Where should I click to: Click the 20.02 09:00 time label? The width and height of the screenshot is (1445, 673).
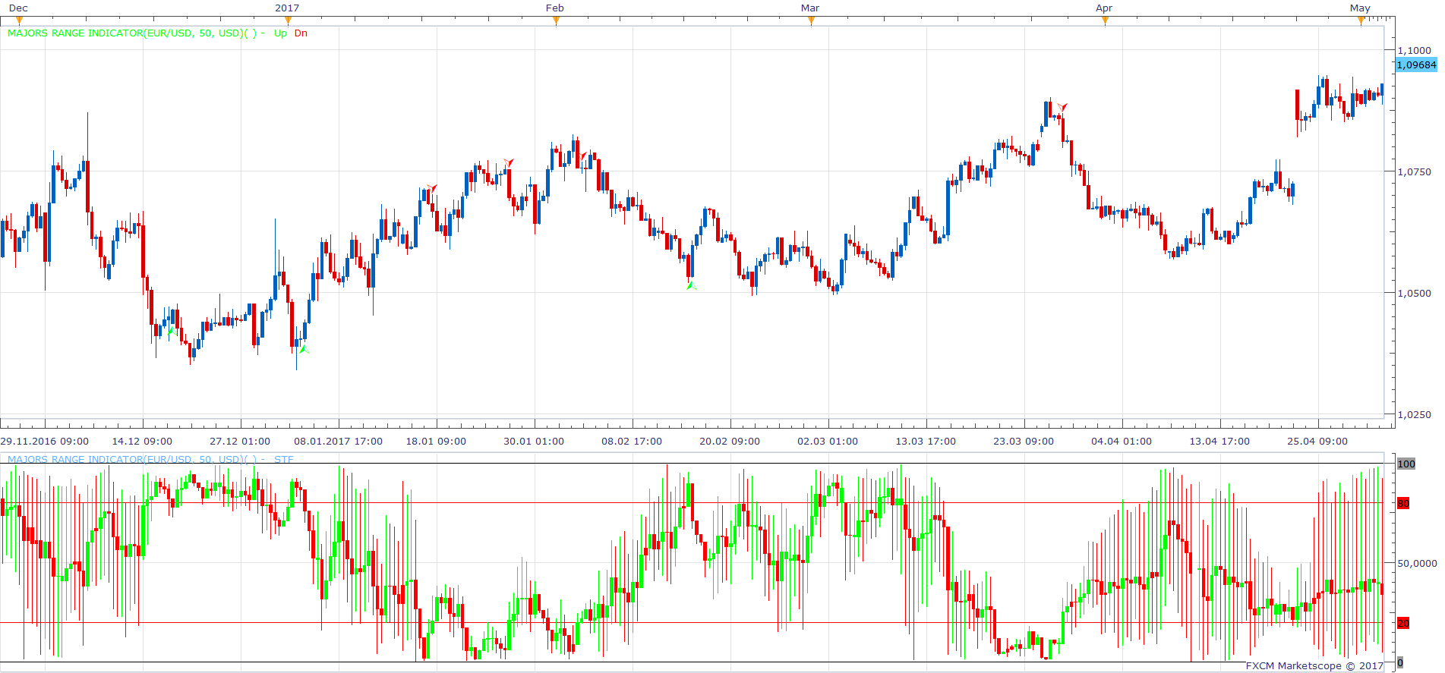click(x=730, y=441)
